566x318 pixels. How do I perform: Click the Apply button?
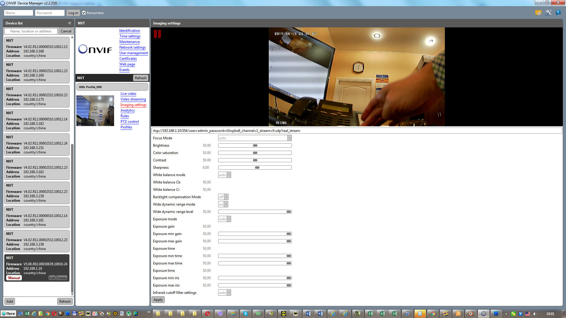point(158,300)
